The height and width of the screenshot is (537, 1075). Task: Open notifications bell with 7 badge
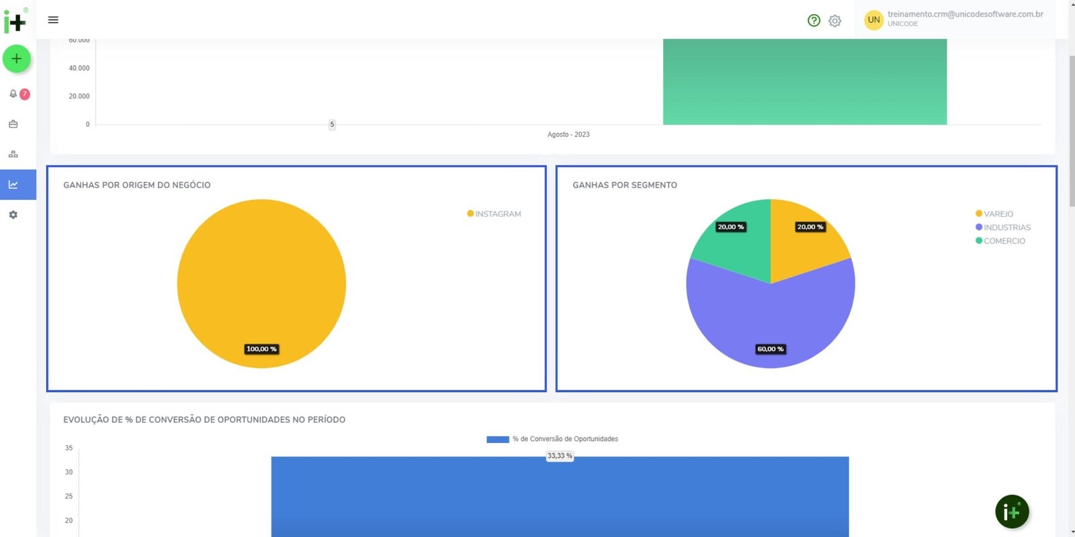[x=13, y=94]
